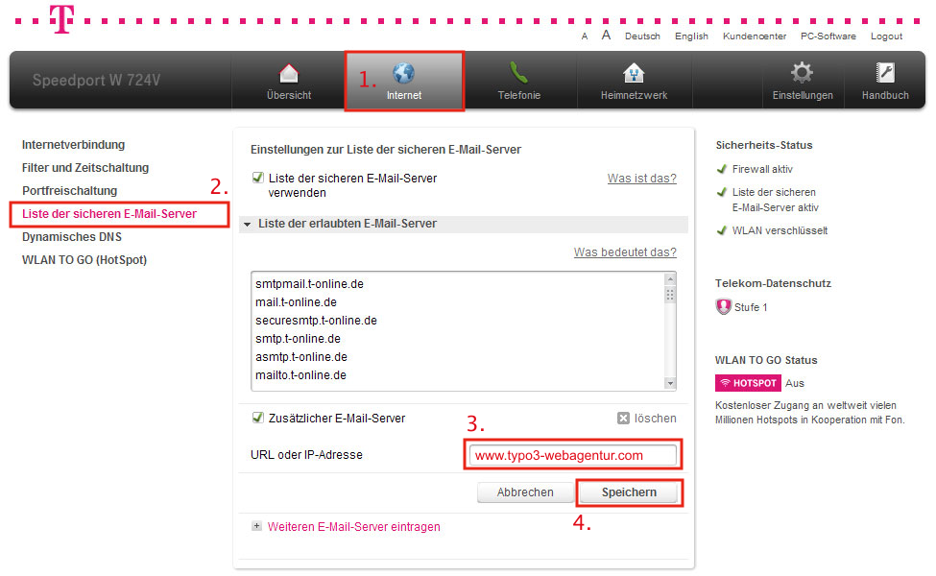Screen dimensions: 936x576
Task: Open the Übersicht house icon tab
Action: click(x=289, y=74)
